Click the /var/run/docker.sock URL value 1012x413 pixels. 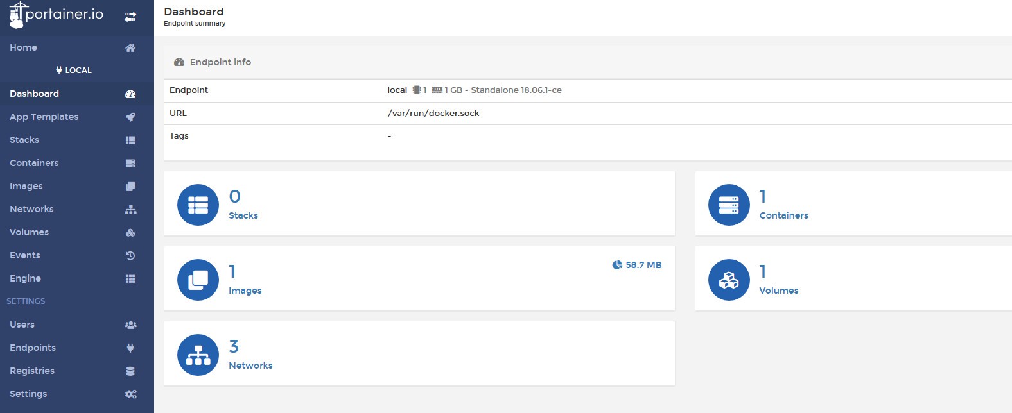(433, 114)
